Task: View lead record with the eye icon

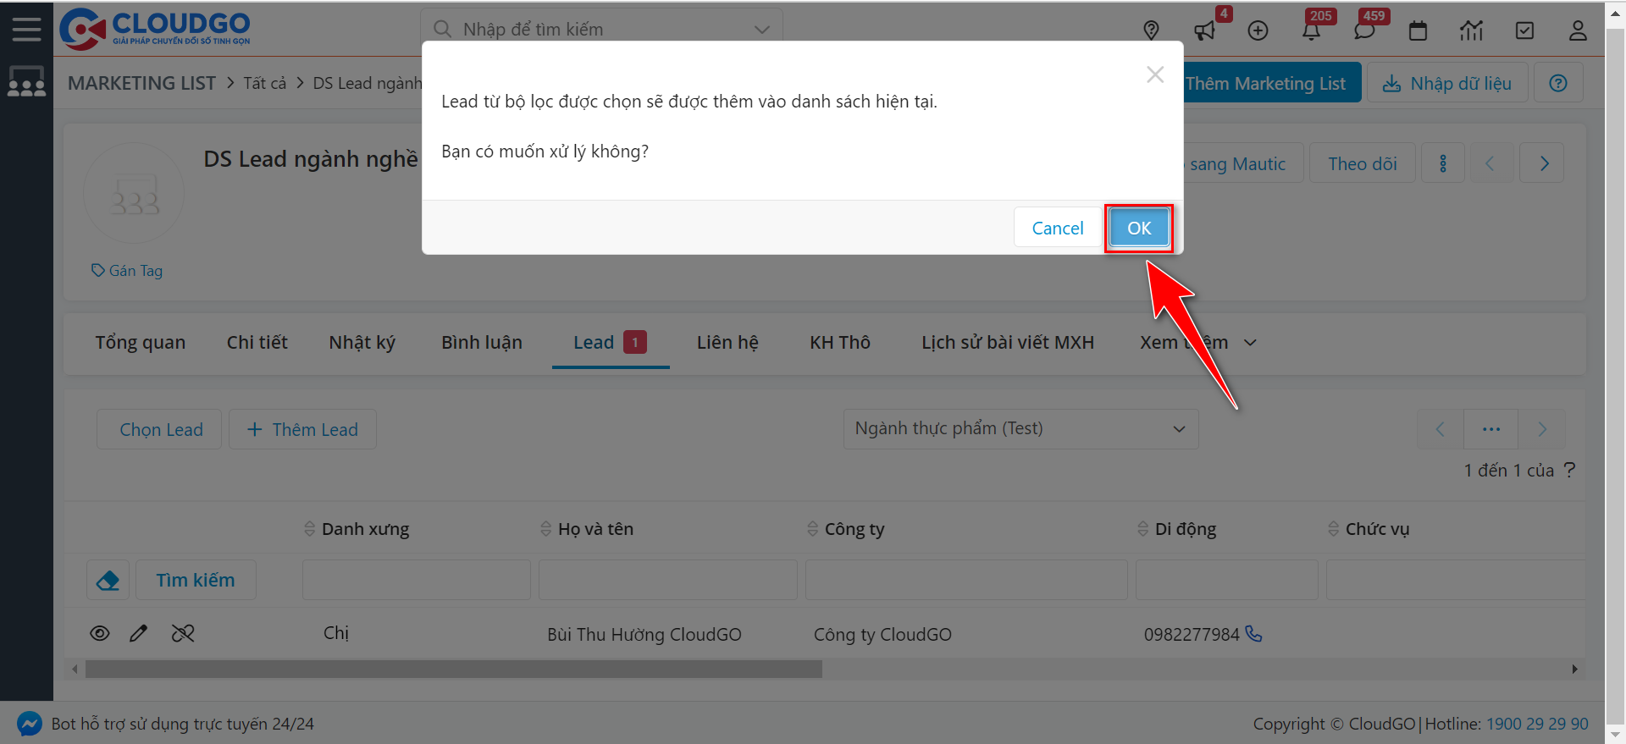Action: pyautogui.click(x=100, y=633)
